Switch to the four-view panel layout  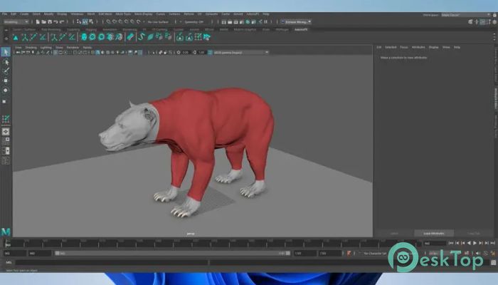pos(6,141)
